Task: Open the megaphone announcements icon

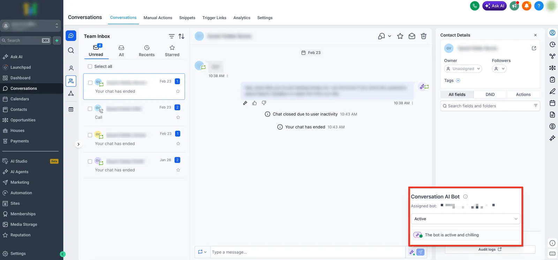Action: 514,6
